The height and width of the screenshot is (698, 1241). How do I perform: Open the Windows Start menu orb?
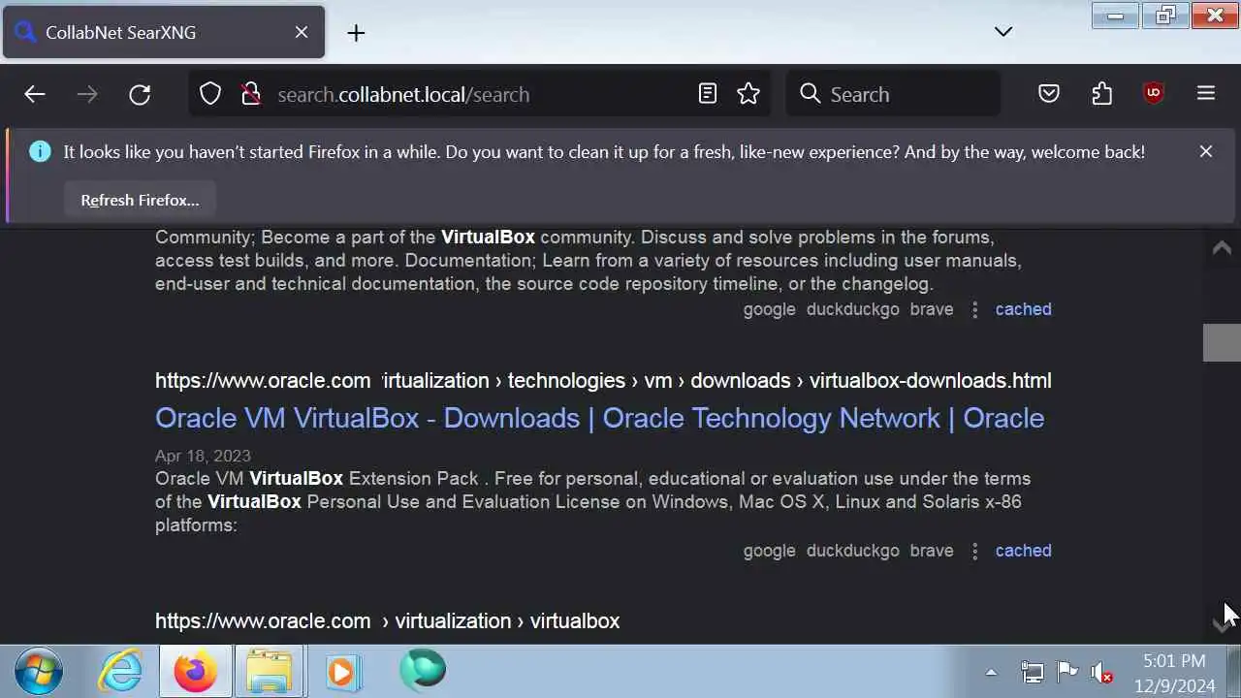(x=39, y=671)
